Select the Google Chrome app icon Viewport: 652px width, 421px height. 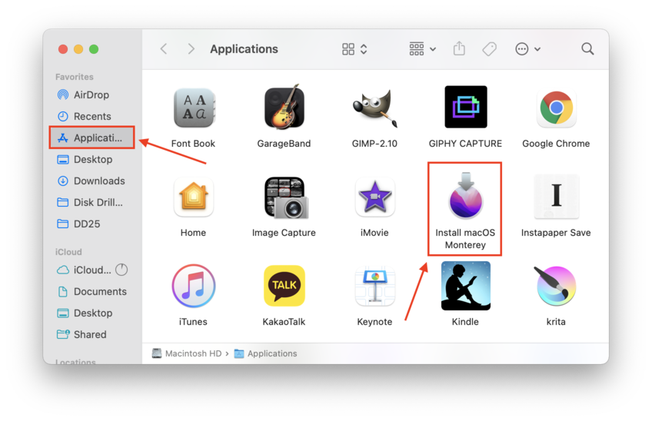pos(556,108)
